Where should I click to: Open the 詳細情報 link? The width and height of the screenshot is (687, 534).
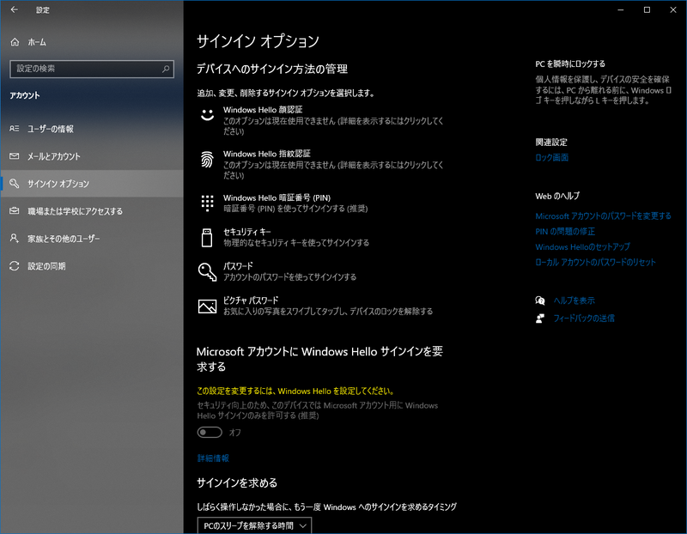pyautogui.click(x=213, y=458)
